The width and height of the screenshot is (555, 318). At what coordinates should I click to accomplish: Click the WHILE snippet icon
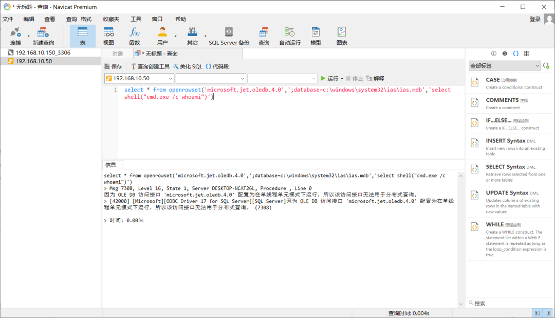(x=475, y=227)
